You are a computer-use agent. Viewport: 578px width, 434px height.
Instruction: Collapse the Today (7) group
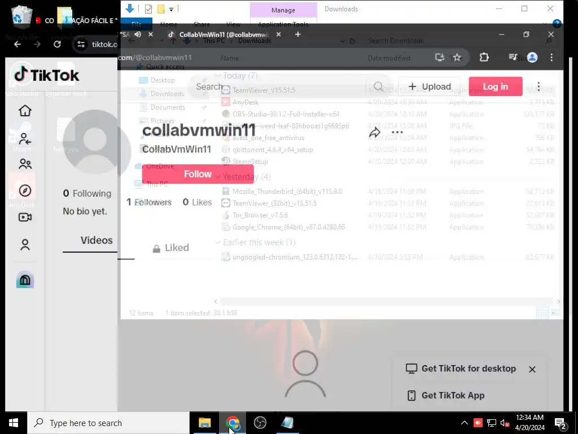point(217,76)
